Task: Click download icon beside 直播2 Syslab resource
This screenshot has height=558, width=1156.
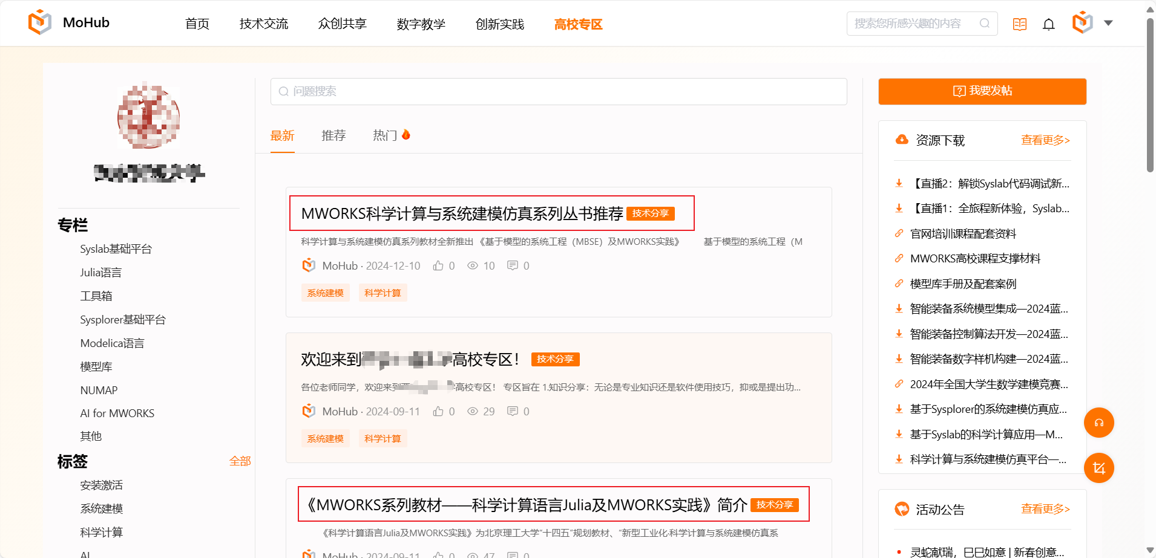Action: pos(899,183)
